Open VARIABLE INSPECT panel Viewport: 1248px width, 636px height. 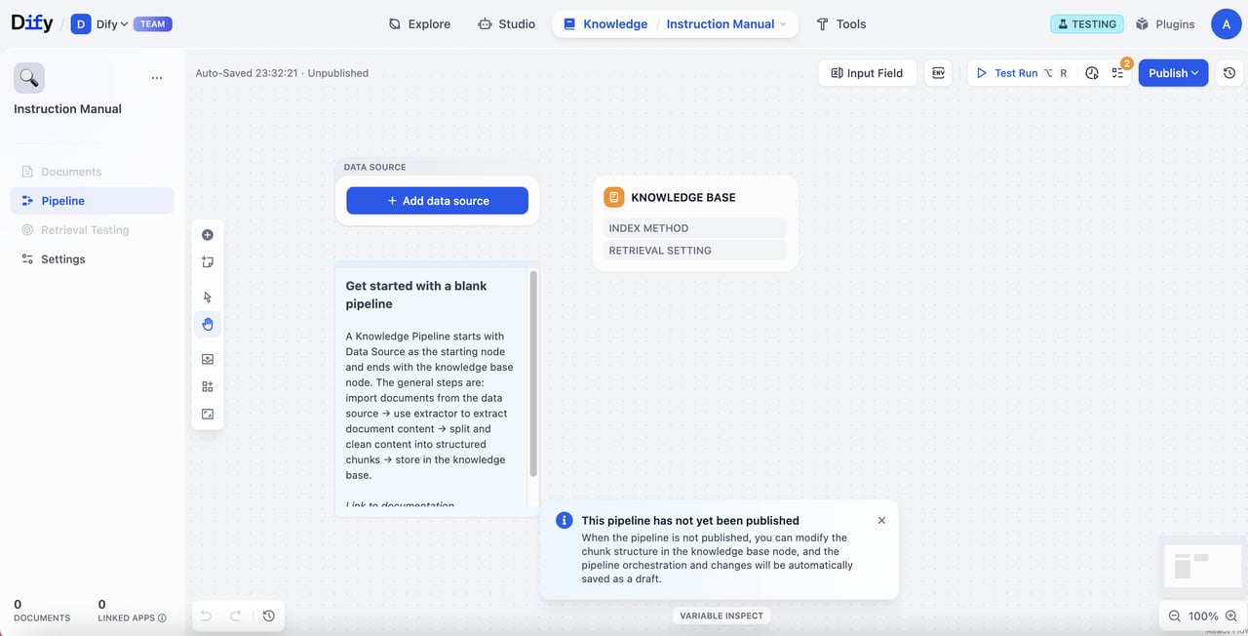tap(721, 616)
